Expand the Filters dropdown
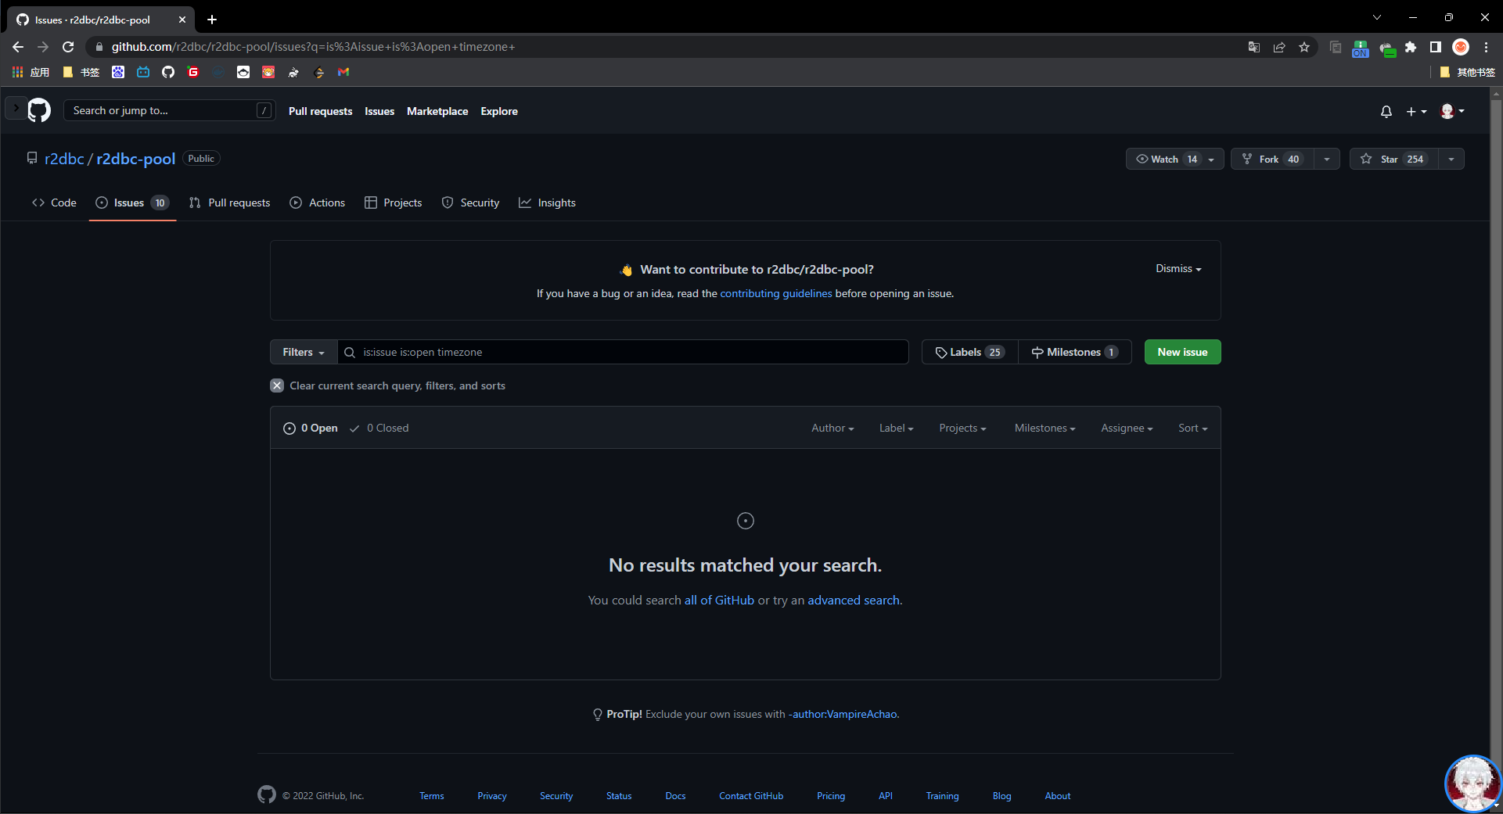 click(x=303, y=352)
